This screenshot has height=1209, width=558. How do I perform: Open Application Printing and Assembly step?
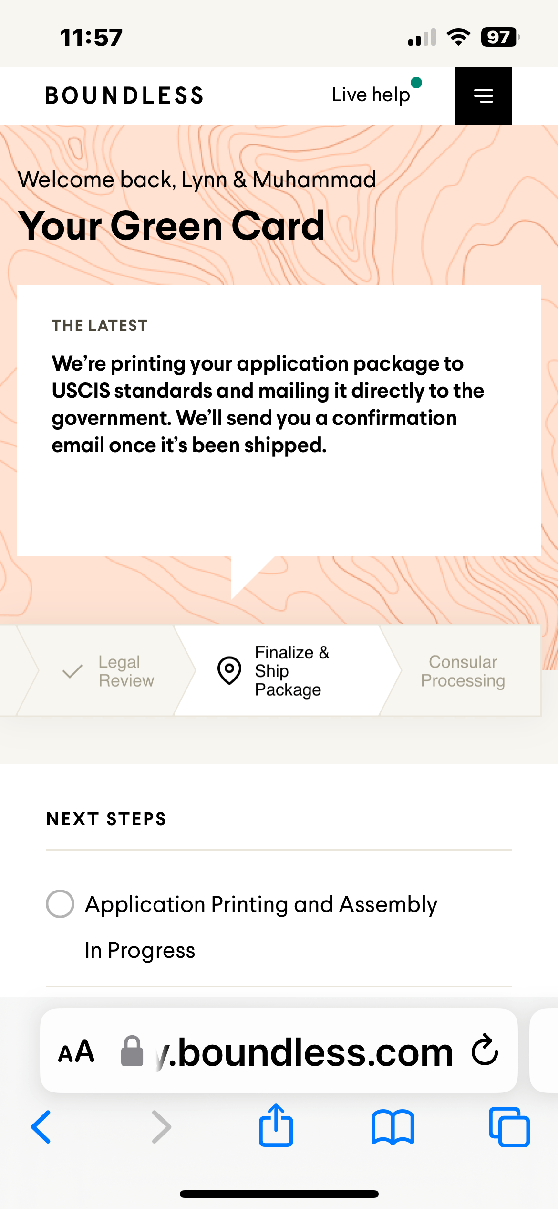(x=261, y=904)
